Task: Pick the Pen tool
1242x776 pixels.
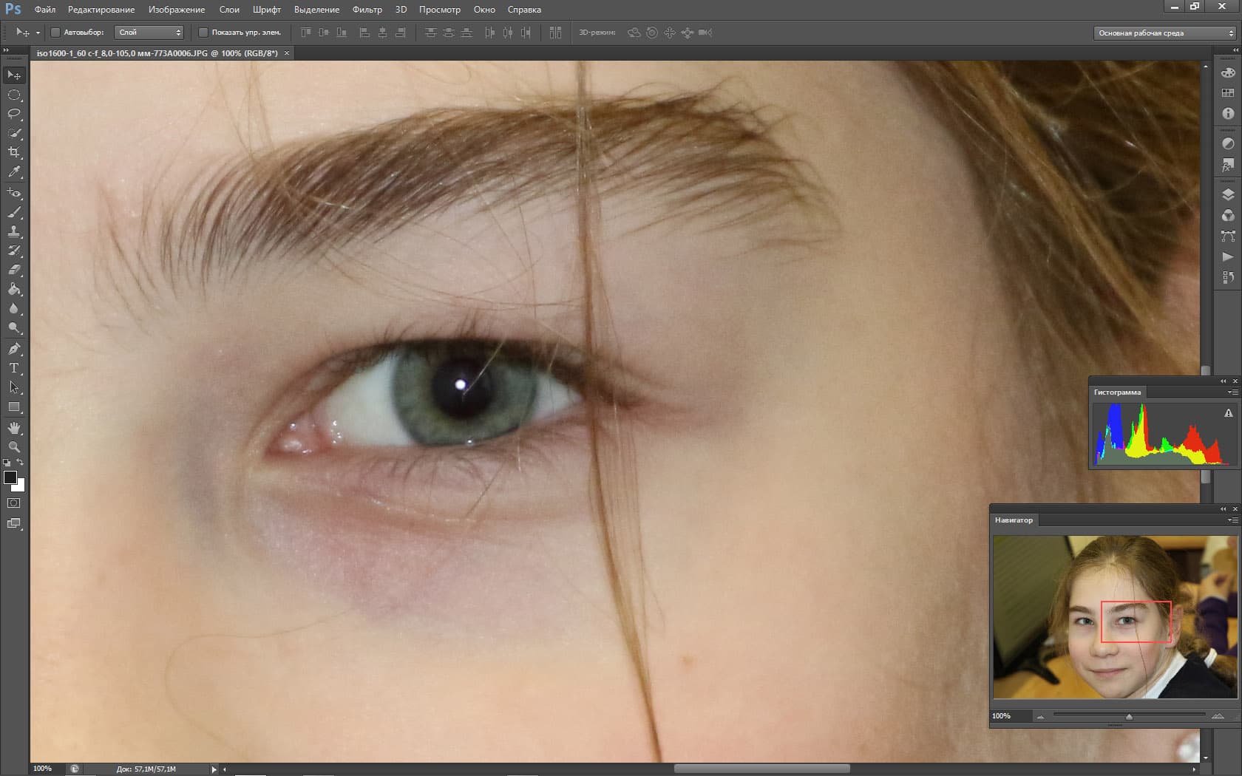Action: pyautogui.click(x=14, y=349)
